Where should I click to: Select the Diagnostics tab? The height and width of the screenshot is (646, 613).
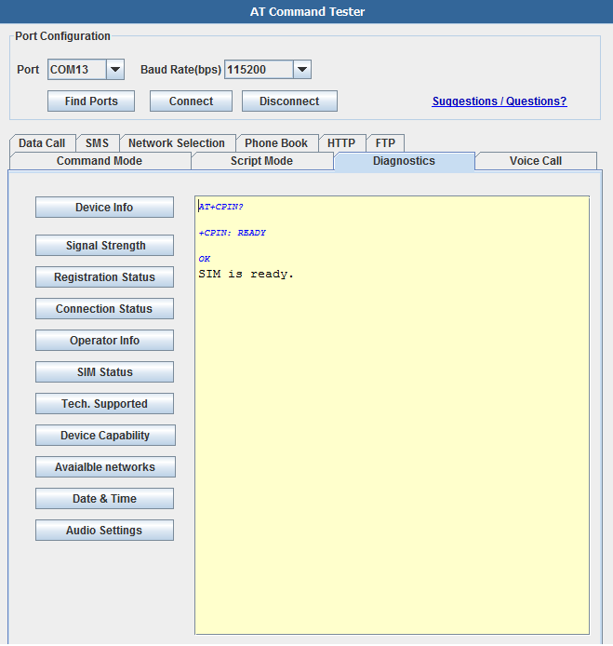(405, 161)
